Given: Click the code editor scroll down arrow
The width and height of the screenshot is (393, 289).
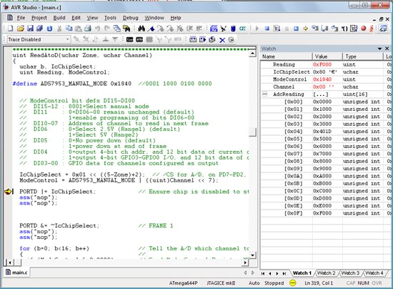Looking at the screenshot, I should pyautogui.click(x=253, y=255).
